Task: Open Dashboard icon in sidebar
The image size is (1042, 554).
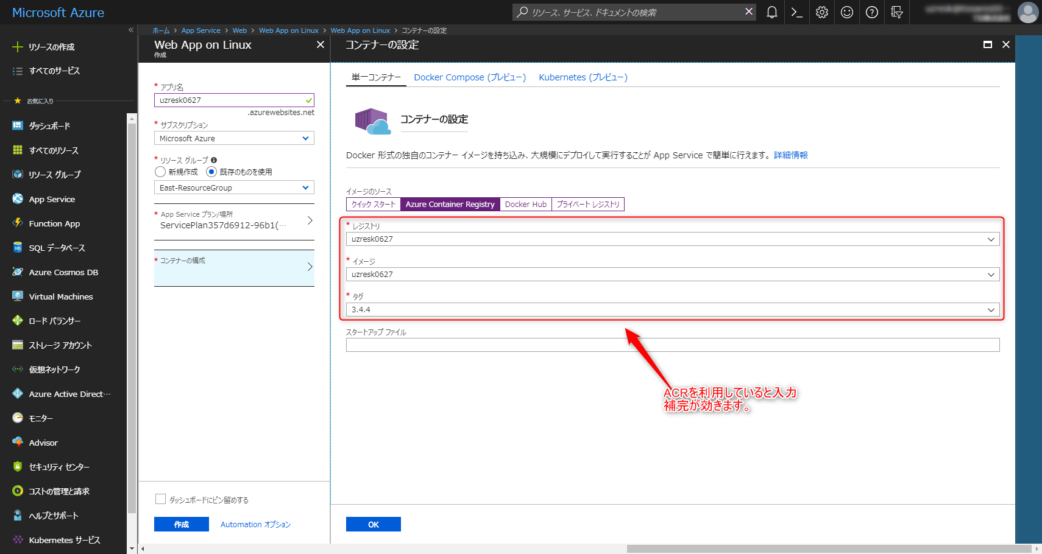Action: [18, 125]
